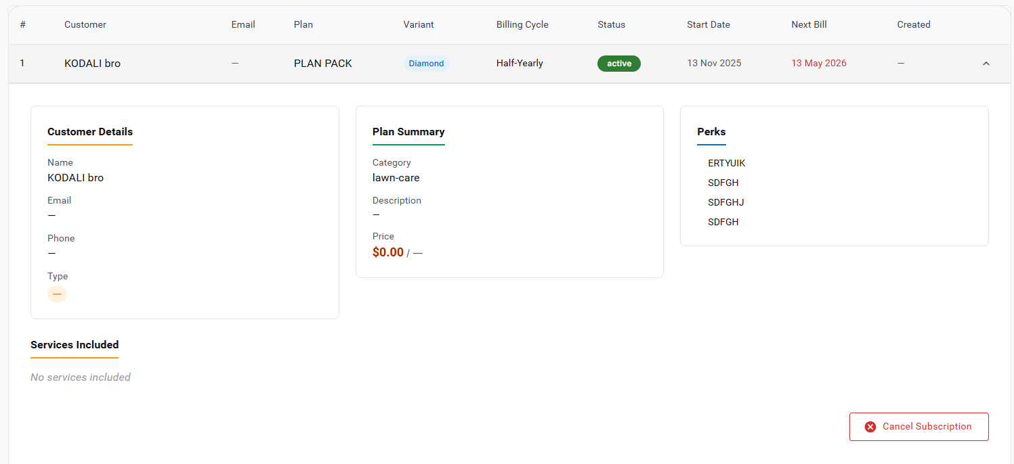This screenshot has height=464, width=1014.
Task: Click the lawn-care category value
Action: click(x=396, y=178)
